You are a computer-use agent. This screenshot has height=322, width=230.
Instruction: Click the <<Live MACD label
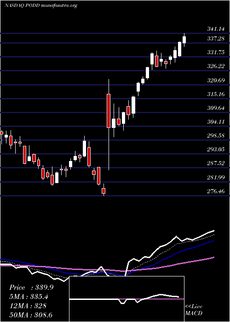[x=194, y=310]
